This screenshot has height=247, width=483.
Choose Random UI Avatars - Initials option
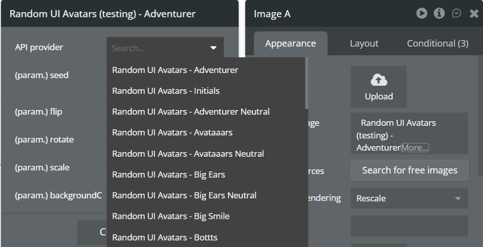[166, 91]
